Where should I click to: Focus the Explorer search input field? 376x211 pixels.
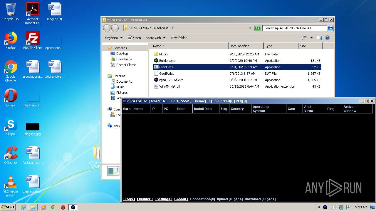pyautogui.click(x=295, y=28)
